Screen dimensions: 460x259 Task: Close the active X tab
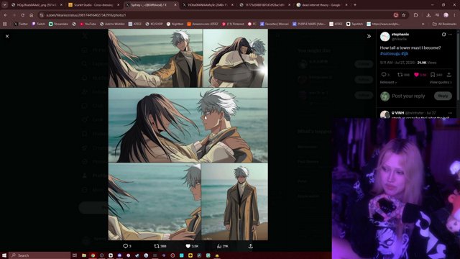click(175, 5)
